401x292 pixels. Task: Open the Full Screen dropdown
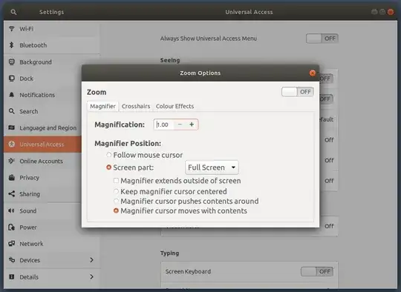click(x=212, y=167)
